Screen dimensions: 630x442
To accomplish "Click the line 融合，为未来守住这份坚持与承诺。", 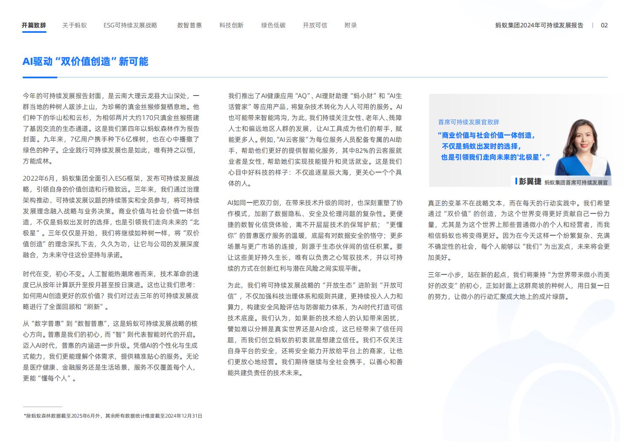I will pos(73,255).
